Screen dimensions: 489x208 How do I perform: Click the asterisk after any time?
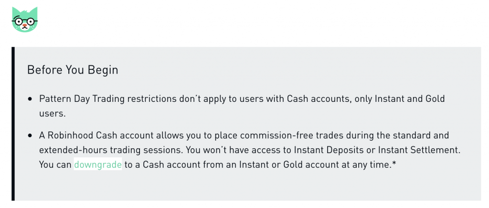pyautogui.click(x=394, y=163)
